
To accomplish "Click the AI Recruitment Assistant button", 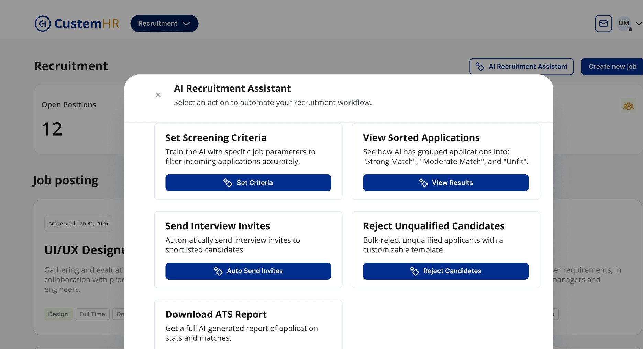I will [521, 67].
